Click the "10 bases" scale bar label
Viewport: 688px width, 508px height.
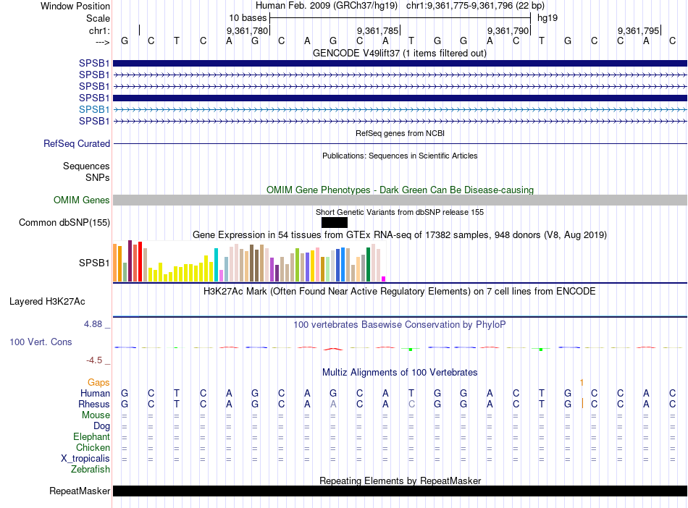(x=248, y=18)
